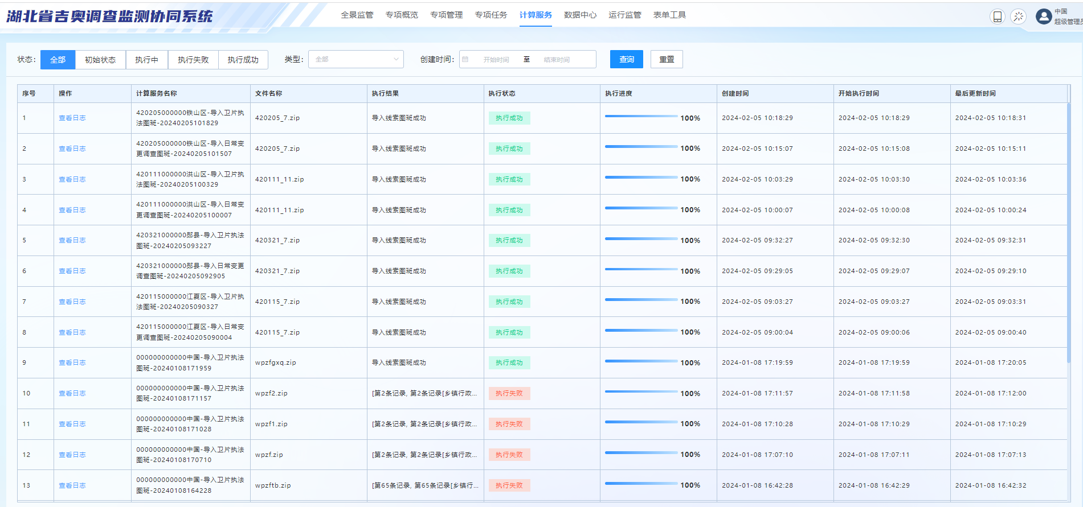Click the 创建时间 column header
This screenshot has width=1083, height=507.
click(735, 93)
